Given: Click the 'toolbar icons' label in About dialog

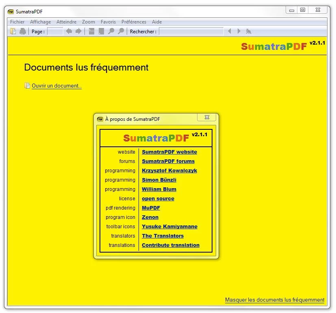Looking at the screenshot, I should click(x=121, y=226).
